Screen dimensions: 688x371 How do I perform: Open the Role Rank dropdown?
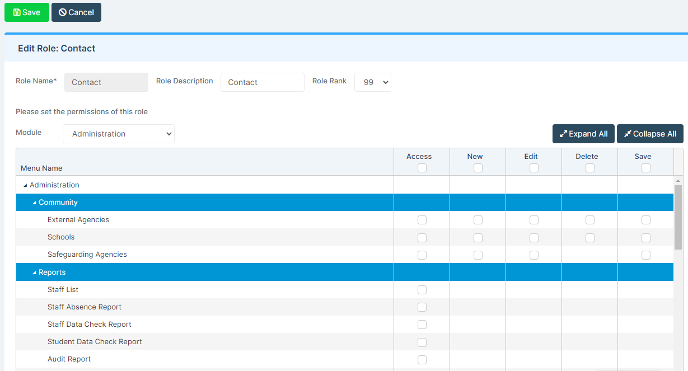click(x=372, y=82)
